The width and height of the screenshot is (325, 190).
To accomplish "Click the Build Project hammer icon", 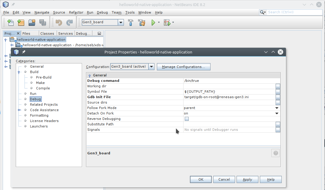I will (x=131, y=22).
